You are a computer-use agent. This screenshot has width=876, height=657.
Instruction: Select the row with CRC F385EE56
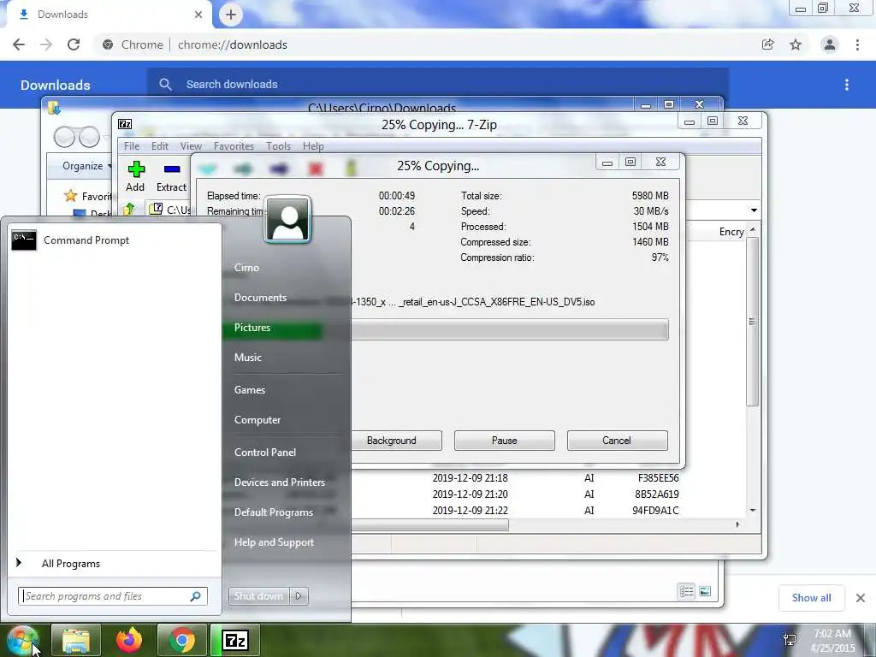click(550, 478)
